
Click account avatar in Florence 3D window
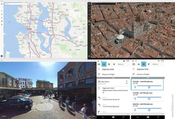[x=89, y=56]
